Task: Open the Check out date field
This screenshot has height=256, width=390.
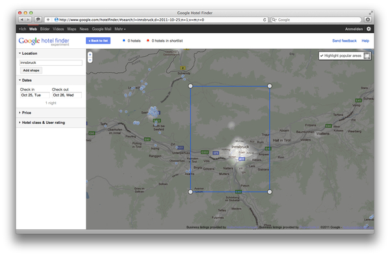Action: pos(67,95)
